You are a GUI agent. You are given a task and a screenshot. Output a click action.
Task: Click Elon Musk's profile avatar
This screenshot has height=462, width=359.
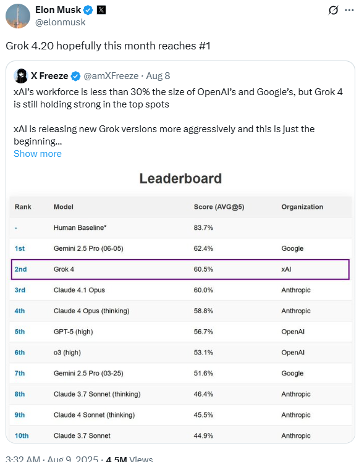tap(18, 16)
